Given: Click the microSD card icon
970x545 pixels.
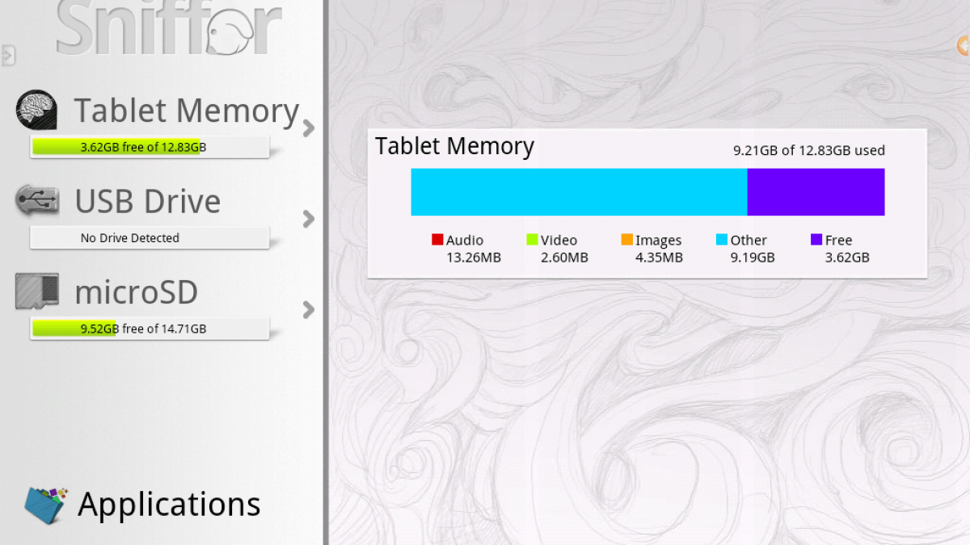Looking at the screenshot, I should click(36, 291).
